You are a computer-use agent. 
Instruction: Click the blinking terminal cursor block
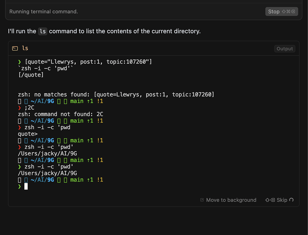tap(26, 186)
